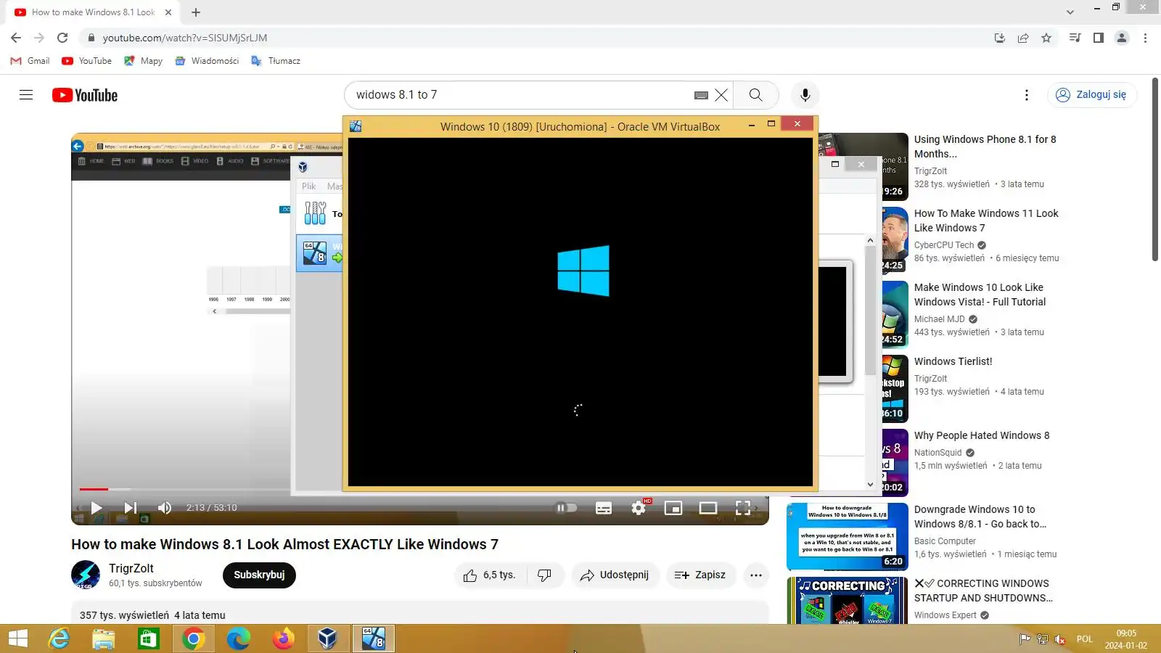Open Microsoft Edge from taskbar
The height and width of the screenshot is (653, 1161).
(x=238, y=639)
